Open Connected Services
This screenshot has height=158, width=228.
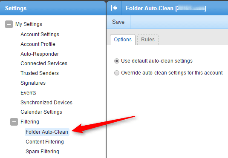(x=44, y=63)
